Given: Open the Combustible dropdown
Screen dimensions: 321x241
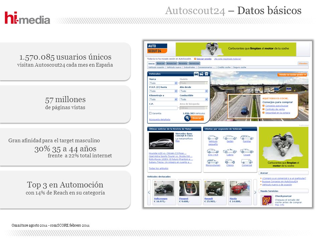Looking at the screenshot, I should 194,99.
